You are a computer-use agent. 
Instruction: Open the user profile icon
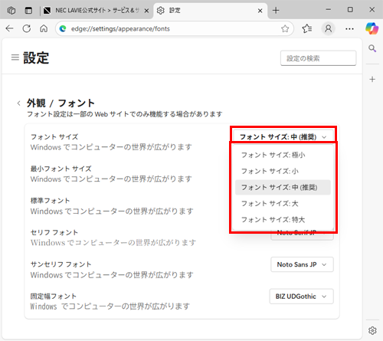tap(328, 28)
